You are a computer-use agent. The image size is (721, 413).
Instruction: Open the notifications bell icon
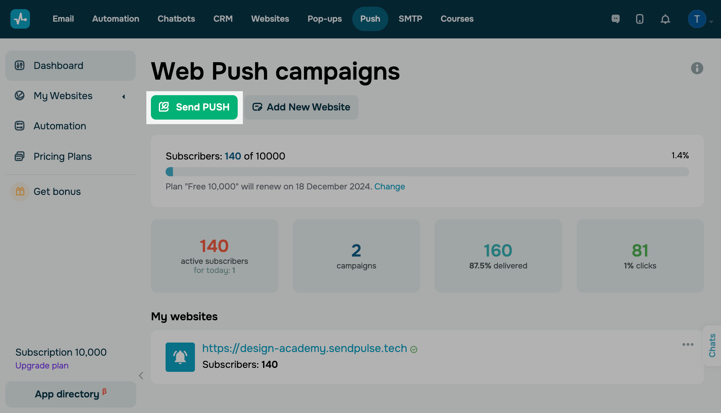(665, 19)
